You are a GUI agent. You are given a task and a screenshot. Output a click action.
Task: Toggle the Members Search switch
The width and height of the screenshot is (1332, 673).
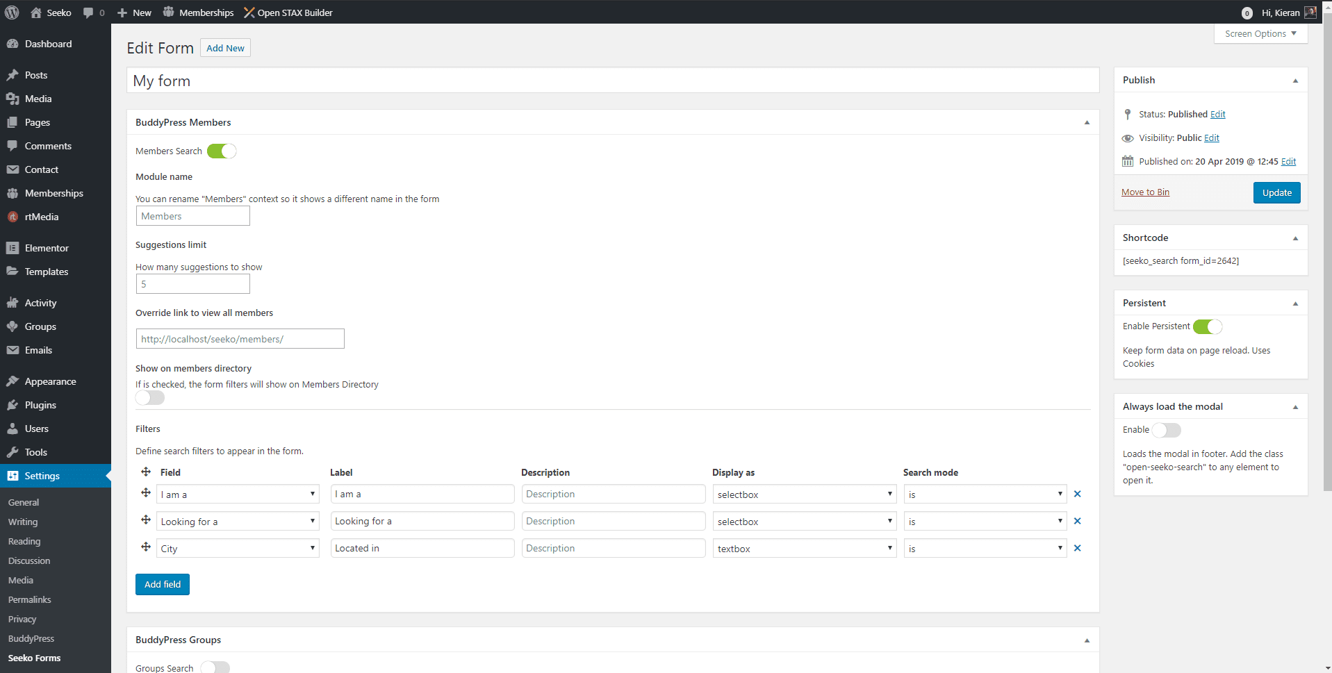coord(222,151)
